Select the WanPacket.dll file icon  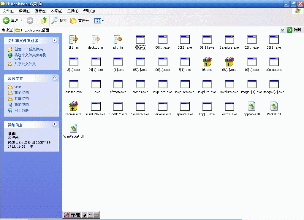[74, 128]
